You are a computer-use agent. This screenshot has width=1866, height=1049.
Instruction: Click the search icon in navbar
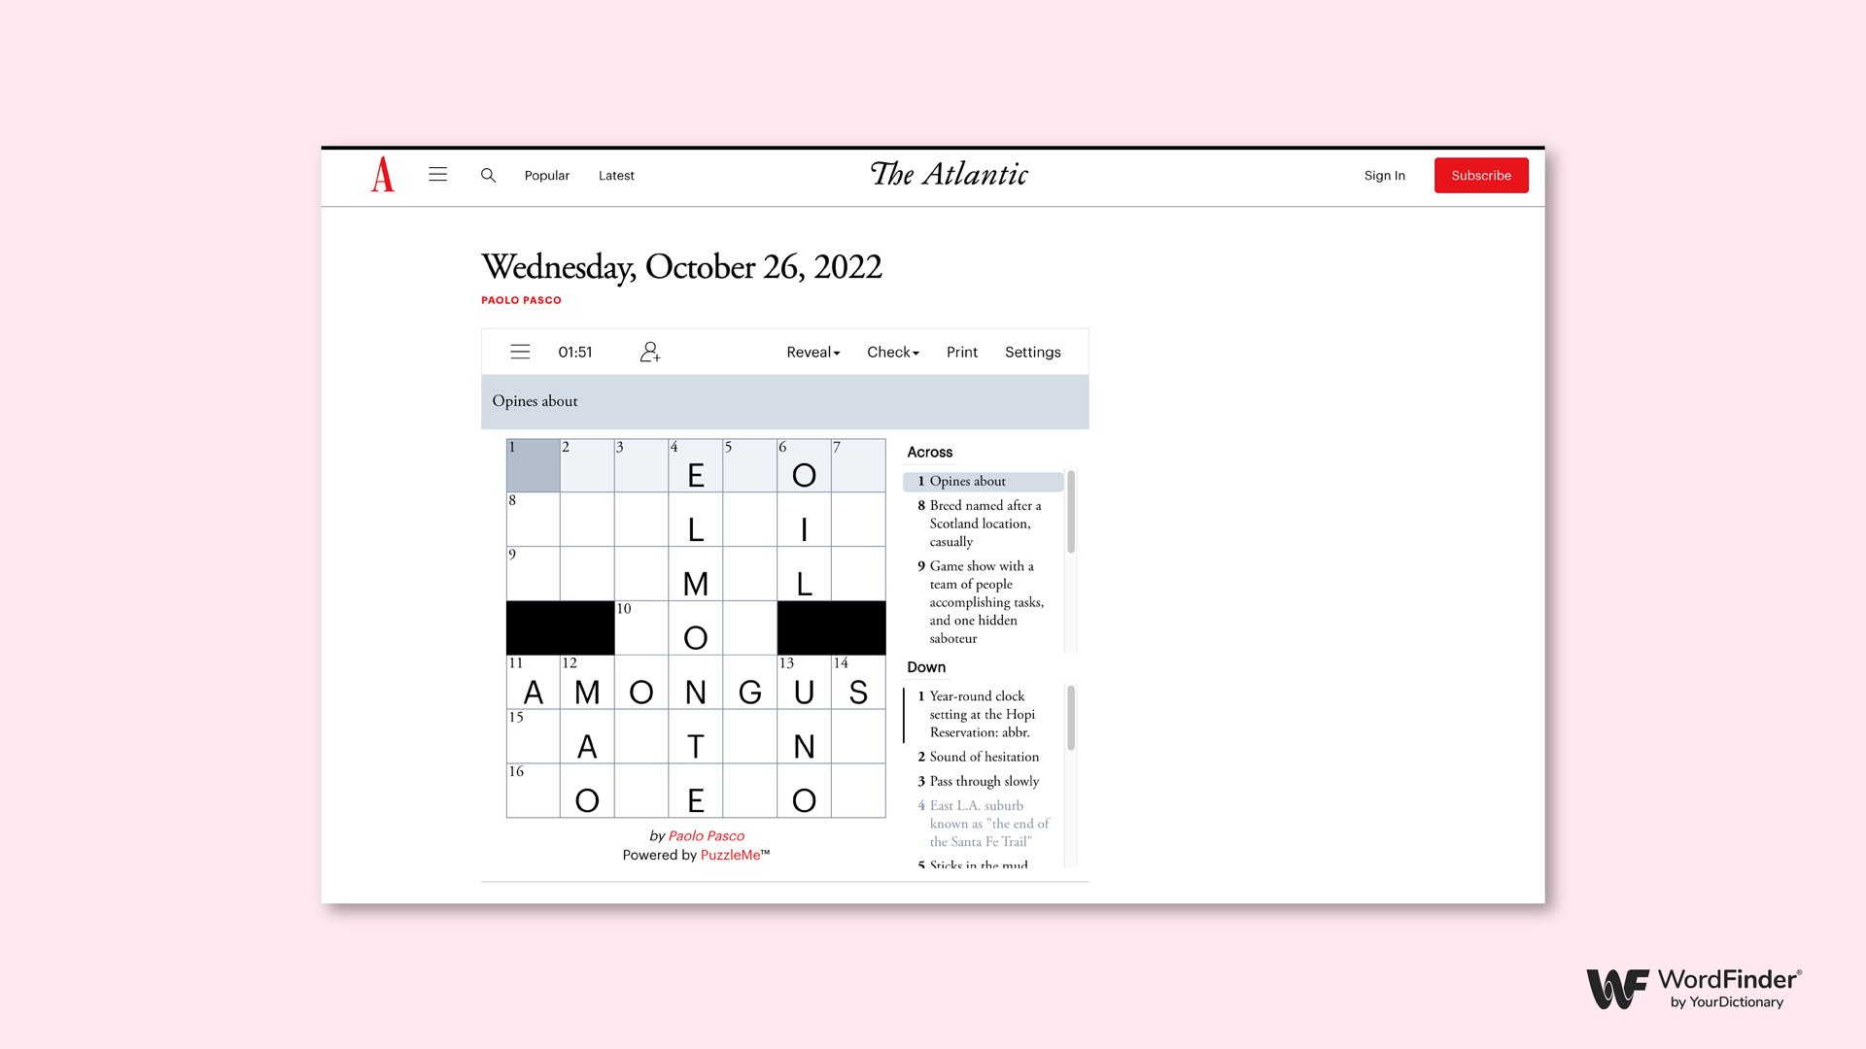coord(487,176)
